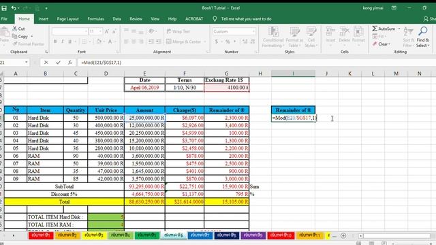
Task: Open Find & Select magnifier
Action: click(x=422, y=31)
